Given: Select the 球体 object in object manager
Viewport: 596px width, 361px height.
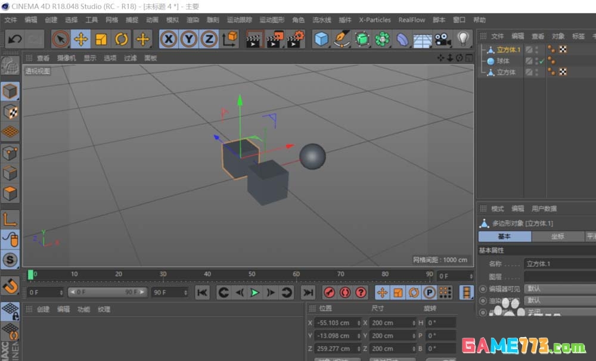Looking at the screenshot, I should pos(503,61).
